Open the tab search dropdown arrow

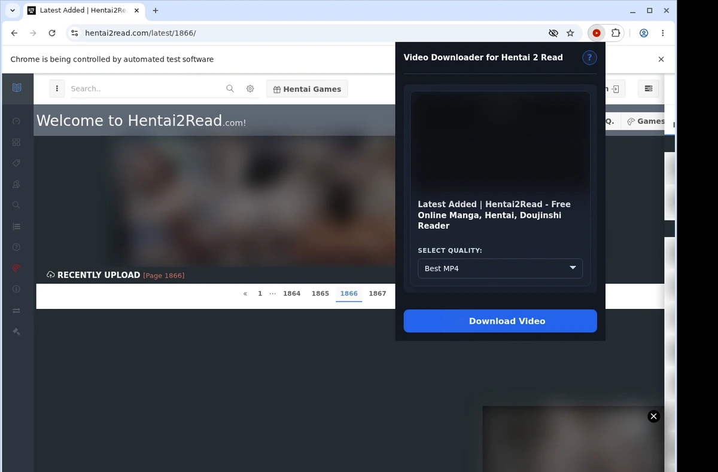point(13,10)
